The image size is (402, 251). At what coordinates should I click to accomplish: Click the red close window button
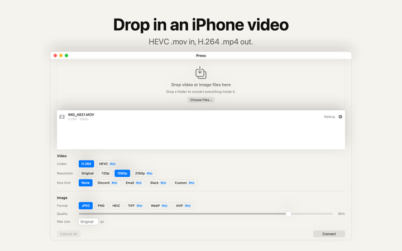pyautogui.click(x=55, y=55)
